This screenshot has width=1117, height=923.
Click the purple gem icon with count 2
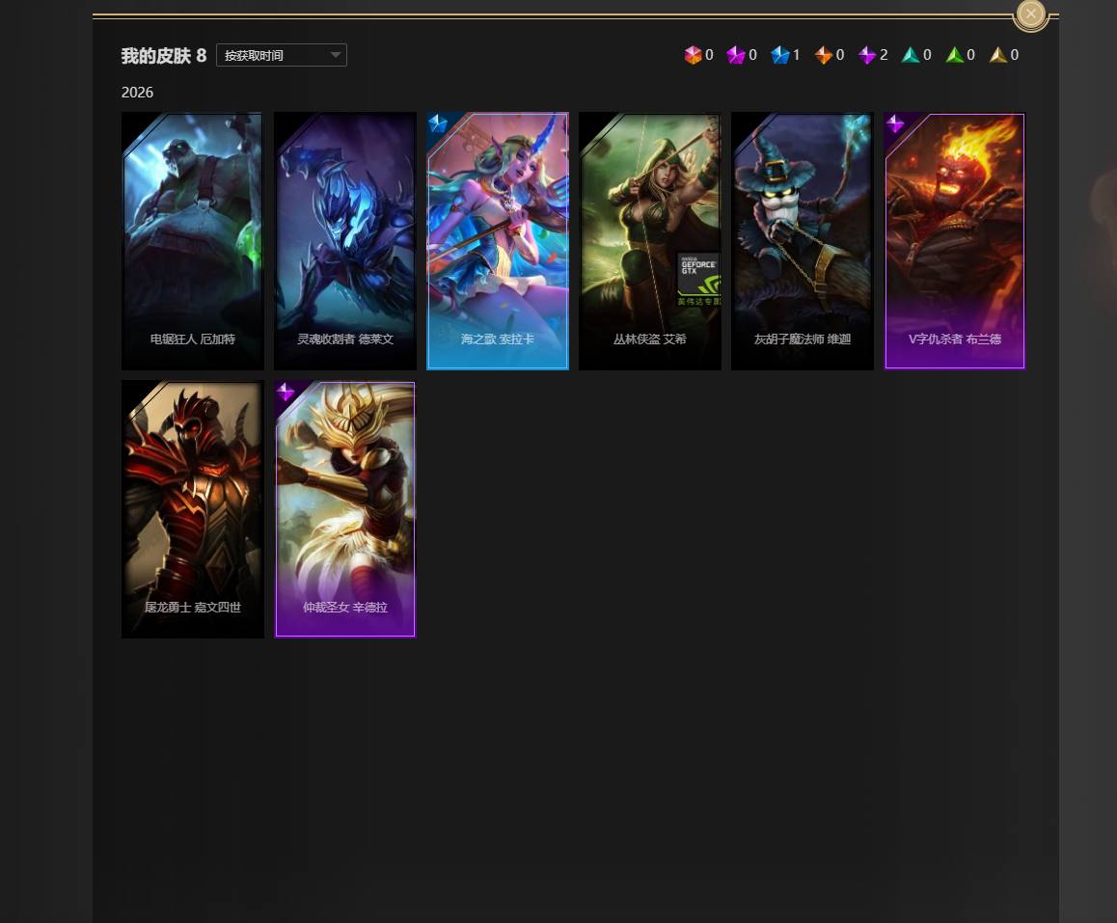click(x=867, y=55)
